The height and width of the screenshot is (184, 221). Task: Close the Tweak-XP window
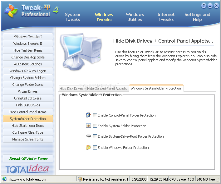[216, 6]
